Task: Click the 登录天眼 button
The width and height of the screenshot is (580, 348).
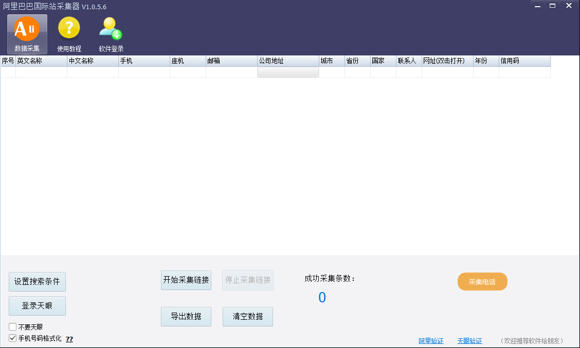Action: pos(37,305)
